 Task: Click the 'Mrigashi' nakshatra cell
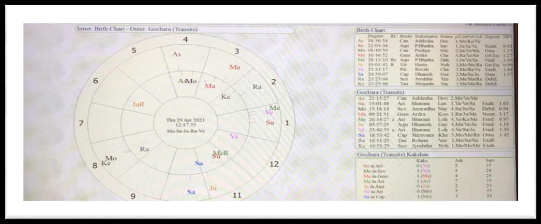424,84
